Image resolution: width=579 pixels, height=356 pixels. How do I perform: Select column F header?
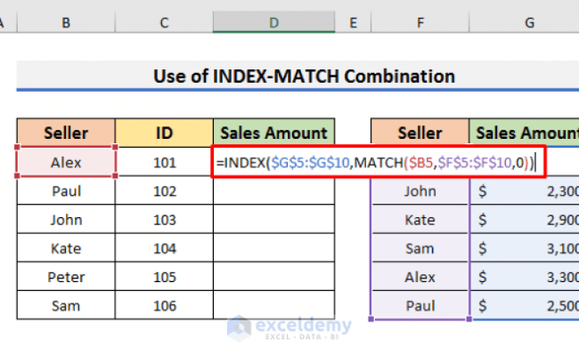point(420,22)
